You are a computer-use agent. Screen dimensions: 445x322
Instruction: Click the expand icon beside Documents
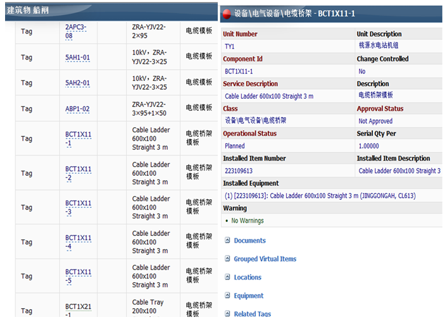coord(228,240)
